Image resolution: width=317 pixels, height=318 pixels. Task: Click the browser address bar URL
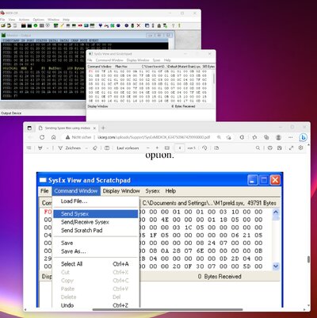pyautogui.click(x=154, y=137)
